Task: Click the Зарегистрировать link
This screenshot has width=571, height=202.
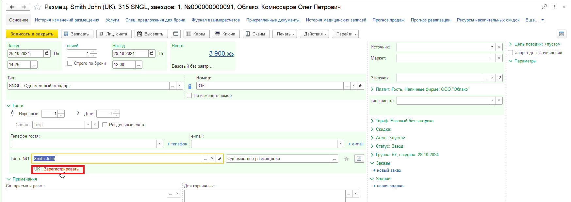Action: point(61,169)
